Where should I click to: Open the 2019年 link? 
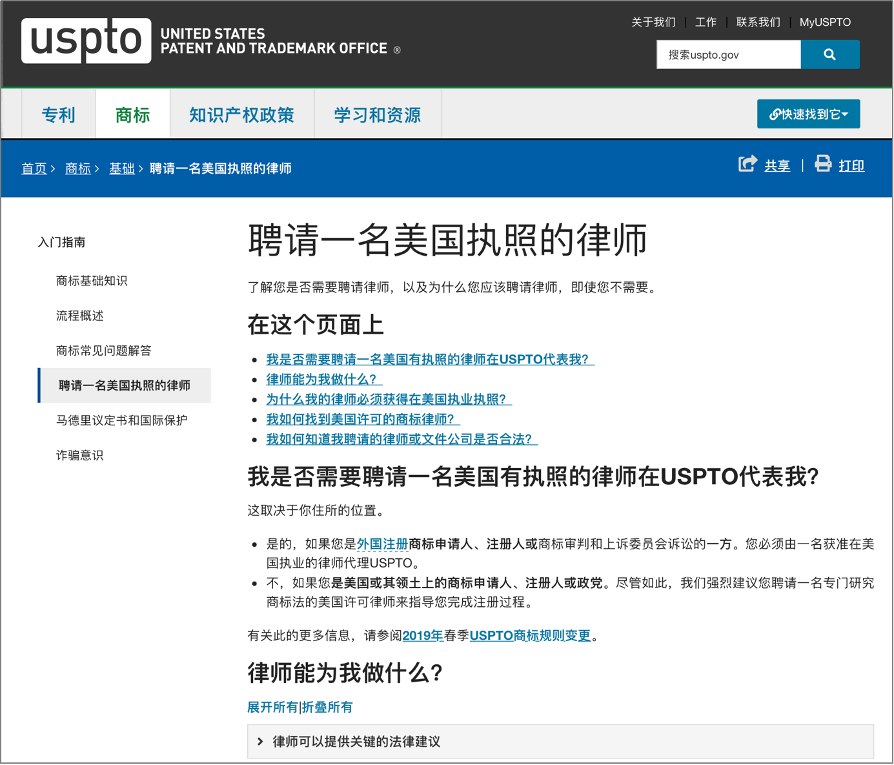423,636
